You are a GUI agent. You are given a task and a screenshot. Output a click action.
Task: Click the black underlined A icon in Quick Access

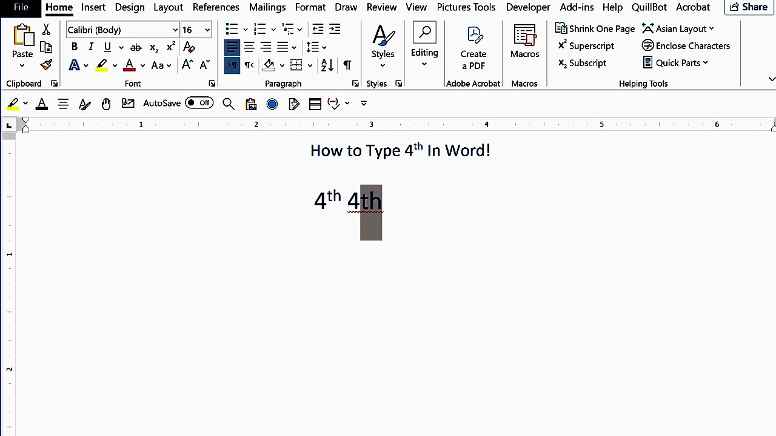42,104
